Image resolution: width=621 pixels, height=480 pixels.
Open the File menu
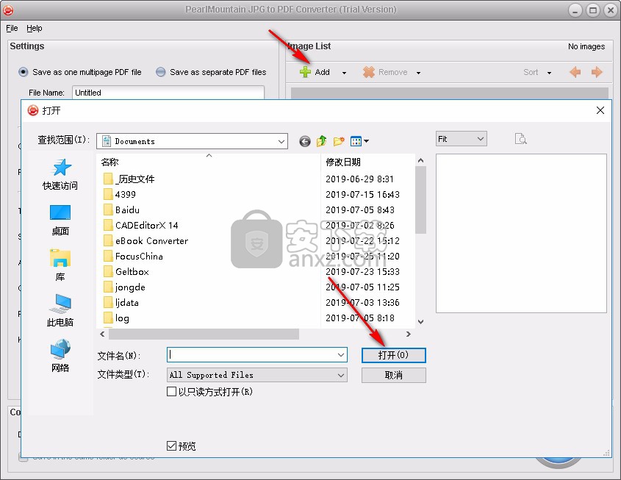12,28
